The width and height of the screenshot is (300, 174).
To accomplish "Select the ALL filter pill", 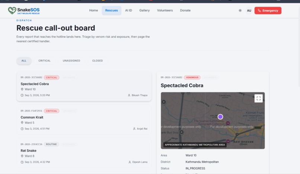I will (24, 61).
